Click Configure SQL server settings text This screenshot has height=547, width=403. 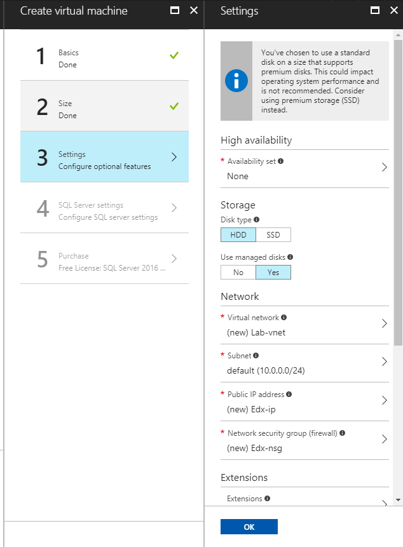(x=108, y=217)
